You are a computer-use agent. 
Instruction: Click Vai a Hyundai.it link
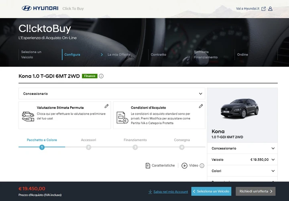pos(248,9)
